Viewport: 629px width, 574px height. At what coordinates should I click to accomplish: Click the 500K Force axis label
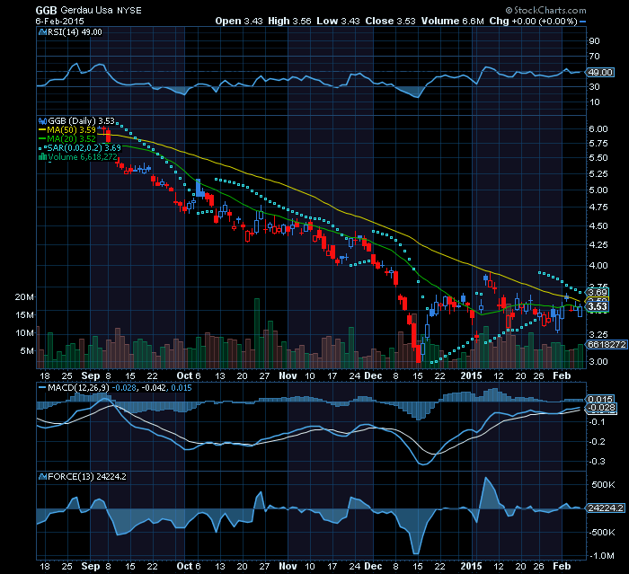click(603, 484)
